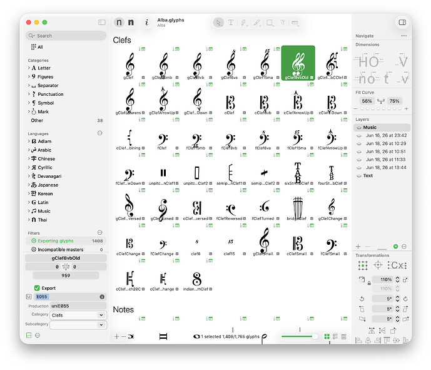Image resolution: width=431 pixels, height=370 pixels.
Task: Click the scale up icon
Action: (x=405, y=280)
